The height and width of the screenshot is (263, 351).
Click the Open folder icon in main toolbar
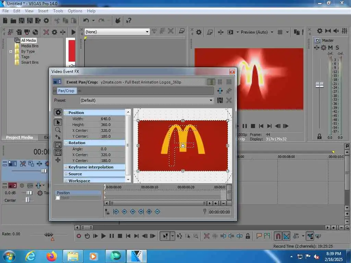pos(13,21)
